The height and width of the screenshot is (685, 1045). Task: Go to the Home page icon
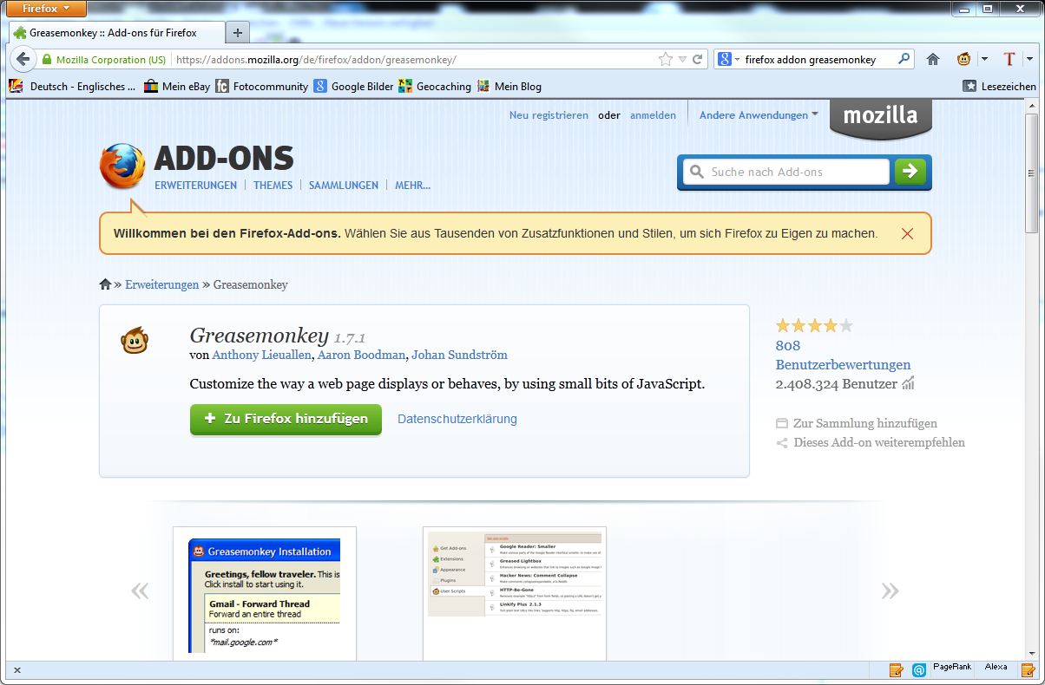point(933,60)
